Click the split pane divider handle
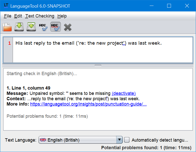This screenshot has height=152, width=196. [98, 65]
